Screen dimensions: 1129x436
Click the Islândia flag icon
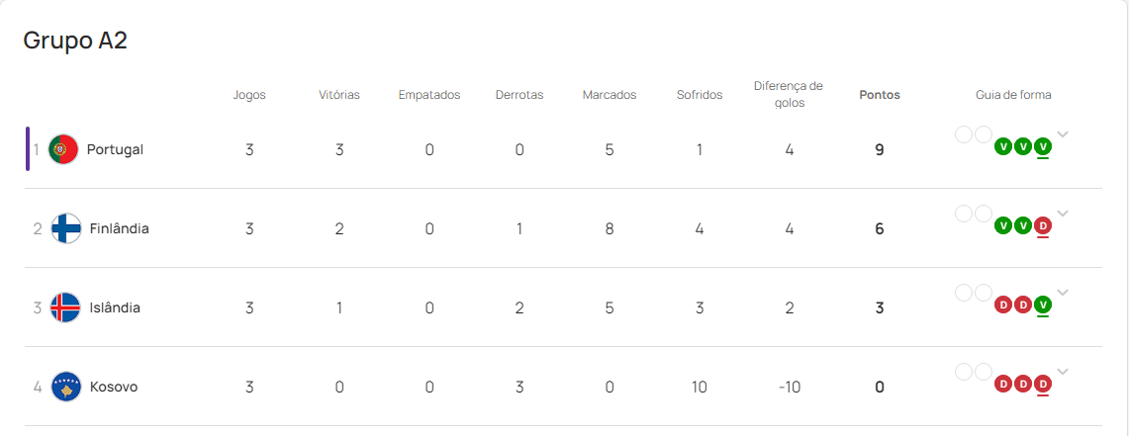click(66, 307)
